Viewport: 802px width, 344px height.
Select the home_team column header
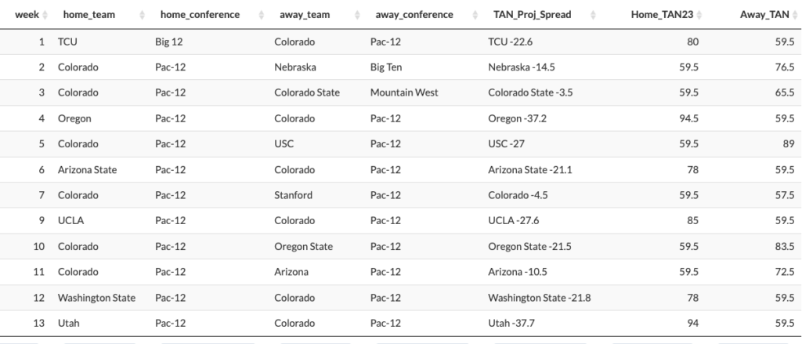coord(89,15)
